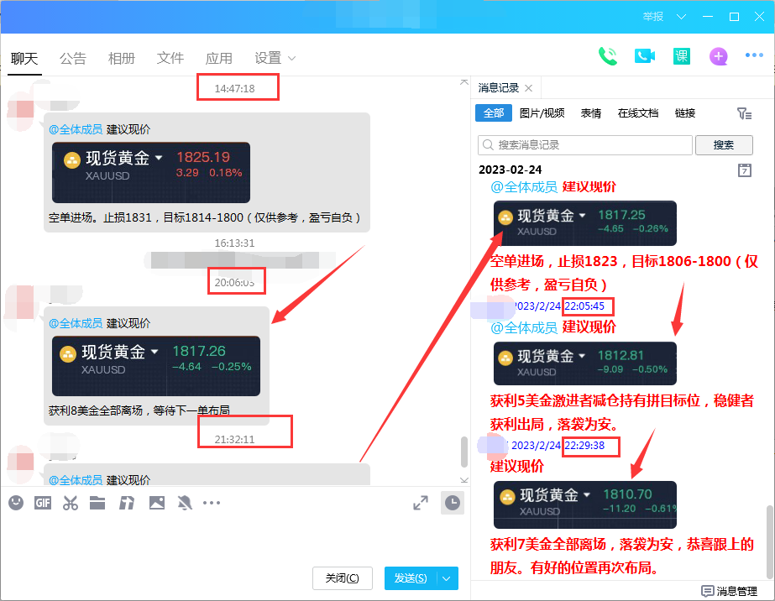775x601 pixels.
Task: Click the picture icon to send image
Action: 156,503
